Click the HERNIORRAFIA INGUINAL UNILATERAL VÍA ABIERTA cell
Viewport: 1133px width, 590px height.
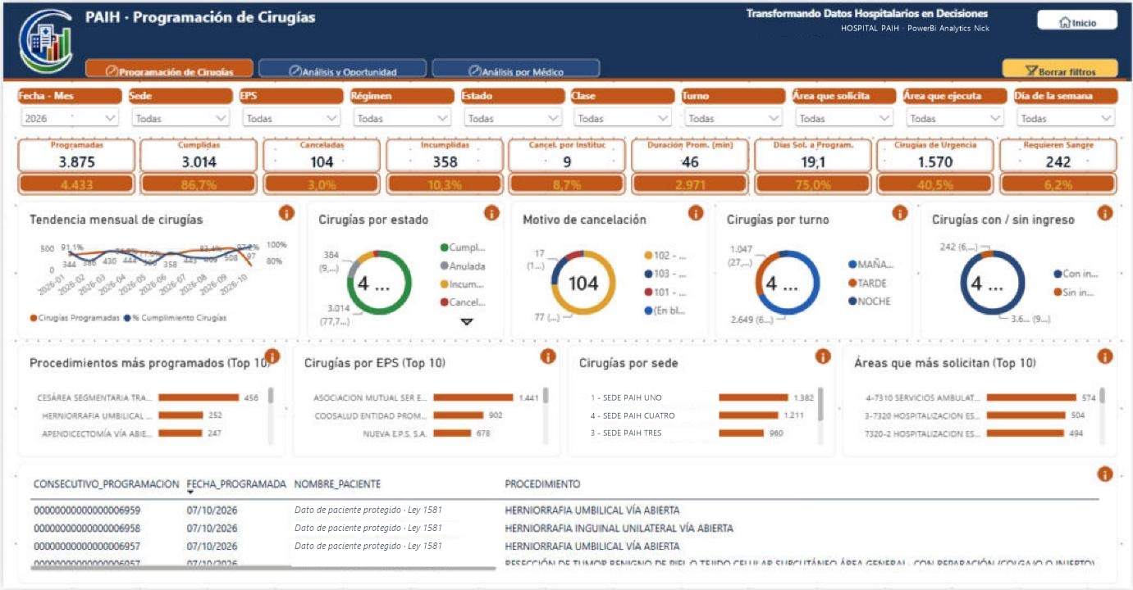click(x=619, y=529)
